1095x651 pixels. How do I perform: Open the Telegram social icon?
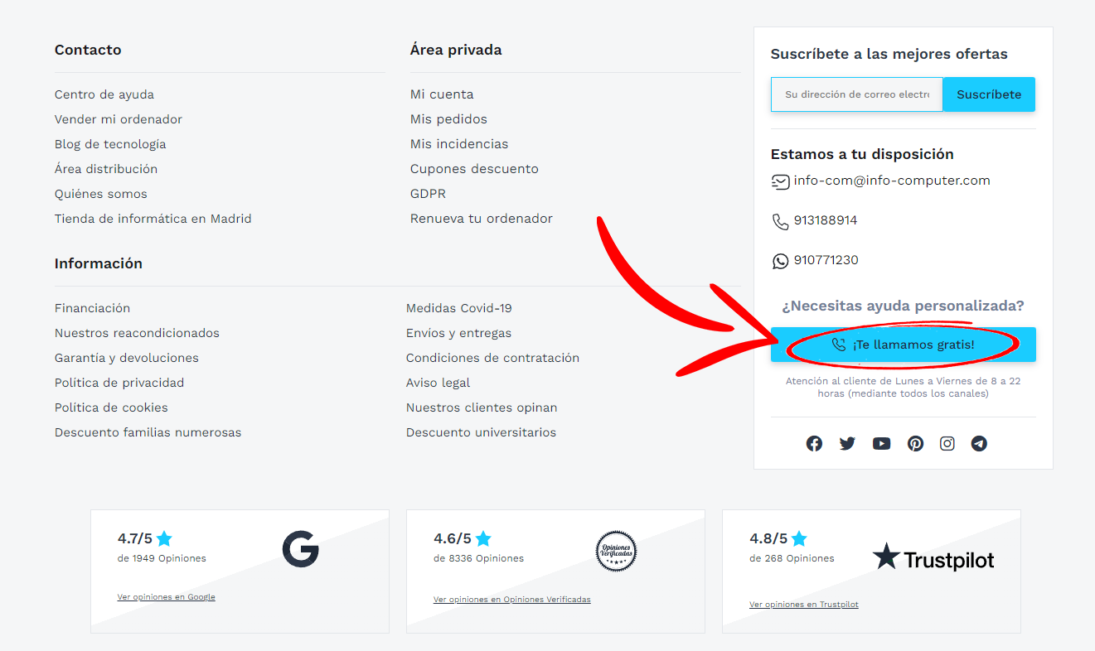point(979,444)
